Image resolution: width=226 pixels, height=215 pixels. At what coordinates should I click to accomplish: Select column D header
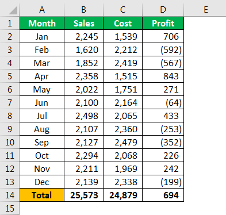tap(163, 10)
